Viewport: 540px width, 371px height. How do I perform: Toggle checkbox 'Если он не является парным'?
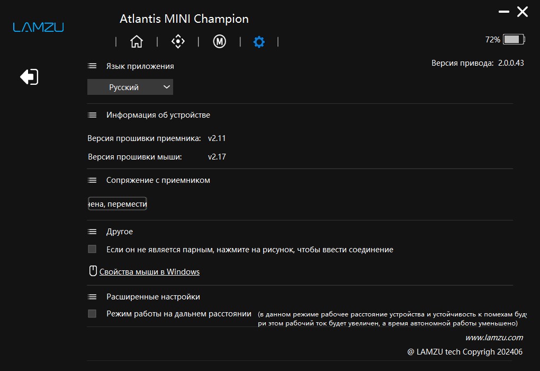(92, 249)
